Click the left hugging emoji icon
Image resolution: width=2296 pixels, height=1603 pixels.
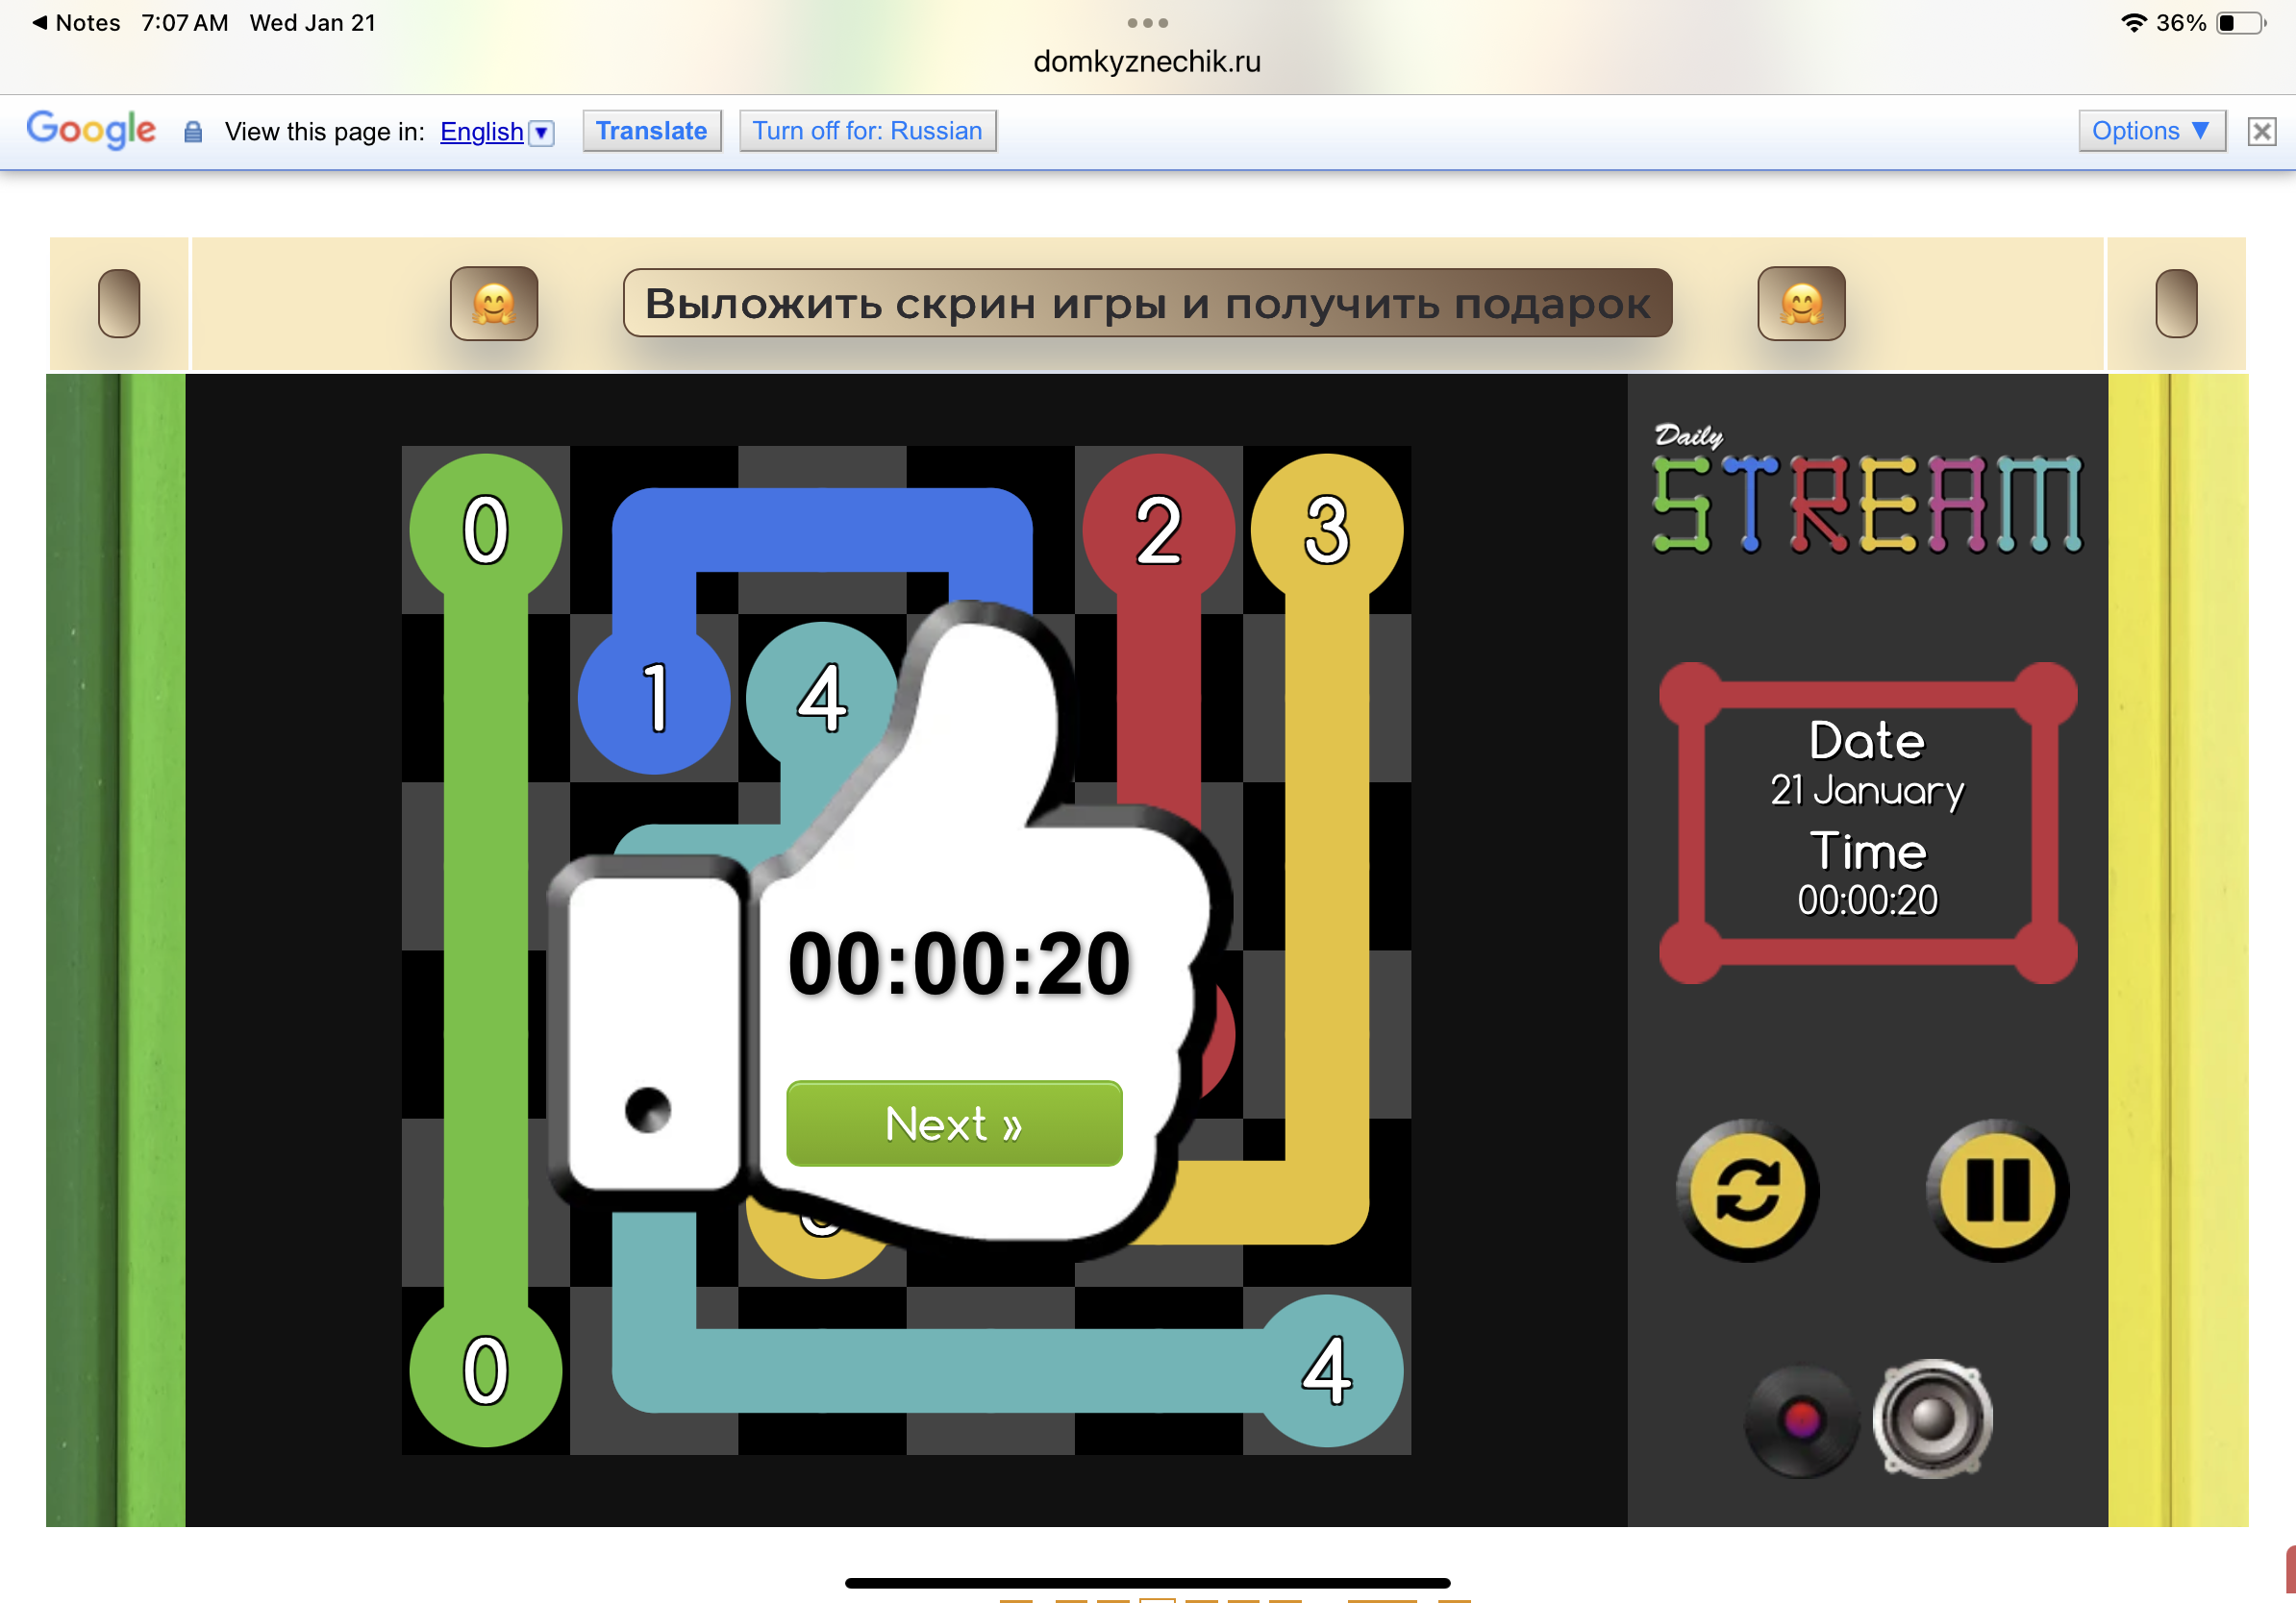pyautogui.click(x=493, y=304)
